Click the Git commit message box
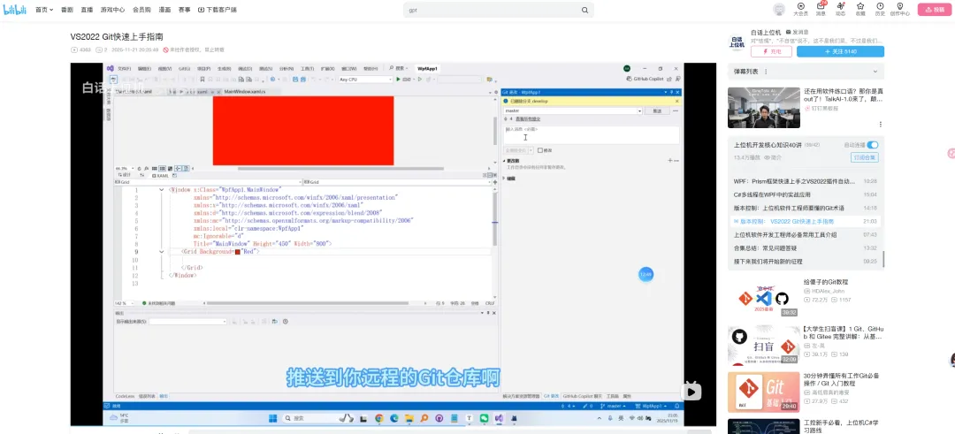This screenshot has height=434, width=955. pos(592,135)
